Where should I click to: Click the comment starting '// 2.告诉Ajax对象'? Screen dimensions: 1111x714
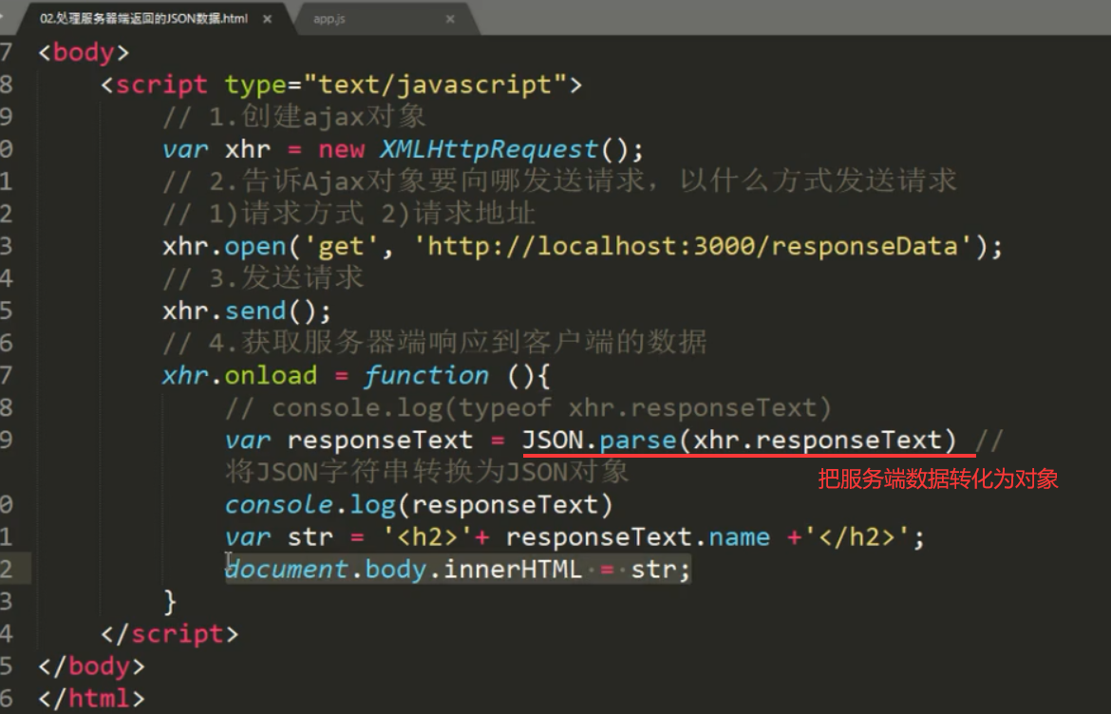[x=559, y=181]
